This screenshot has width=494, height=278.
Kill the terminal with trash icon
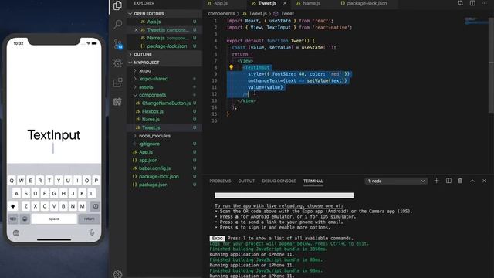pyautogui.click(x=460, y=181)
